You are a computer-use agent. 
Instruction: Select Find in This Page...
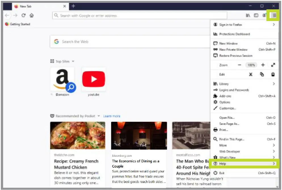244,139
